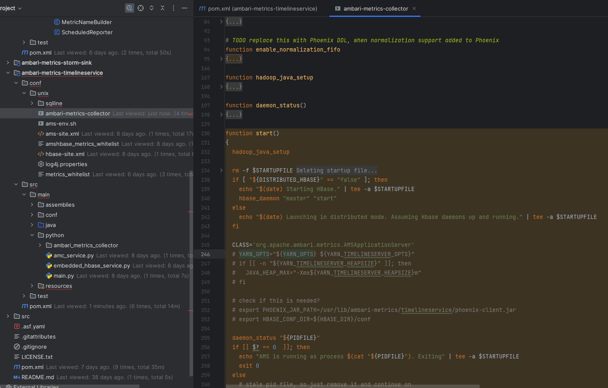This screenshot has height=388, width=608.
Task: Expand the root-level src folder
Action: coord(8,316)
